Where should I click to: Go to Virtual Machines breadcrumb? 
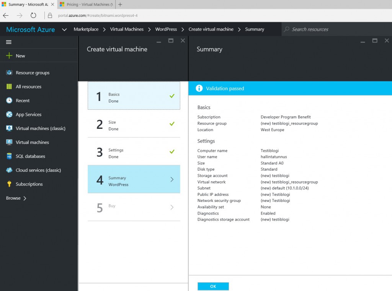click(x=127, y=29)
